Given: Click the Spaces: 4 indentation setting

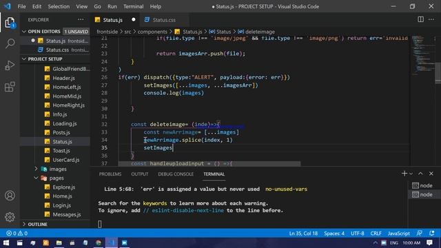Looking at the screenshot, I should (x=334, y=234).
